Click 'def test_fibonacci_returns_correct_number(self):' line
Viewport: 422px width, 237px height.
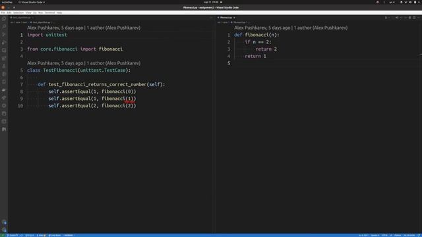101,84
